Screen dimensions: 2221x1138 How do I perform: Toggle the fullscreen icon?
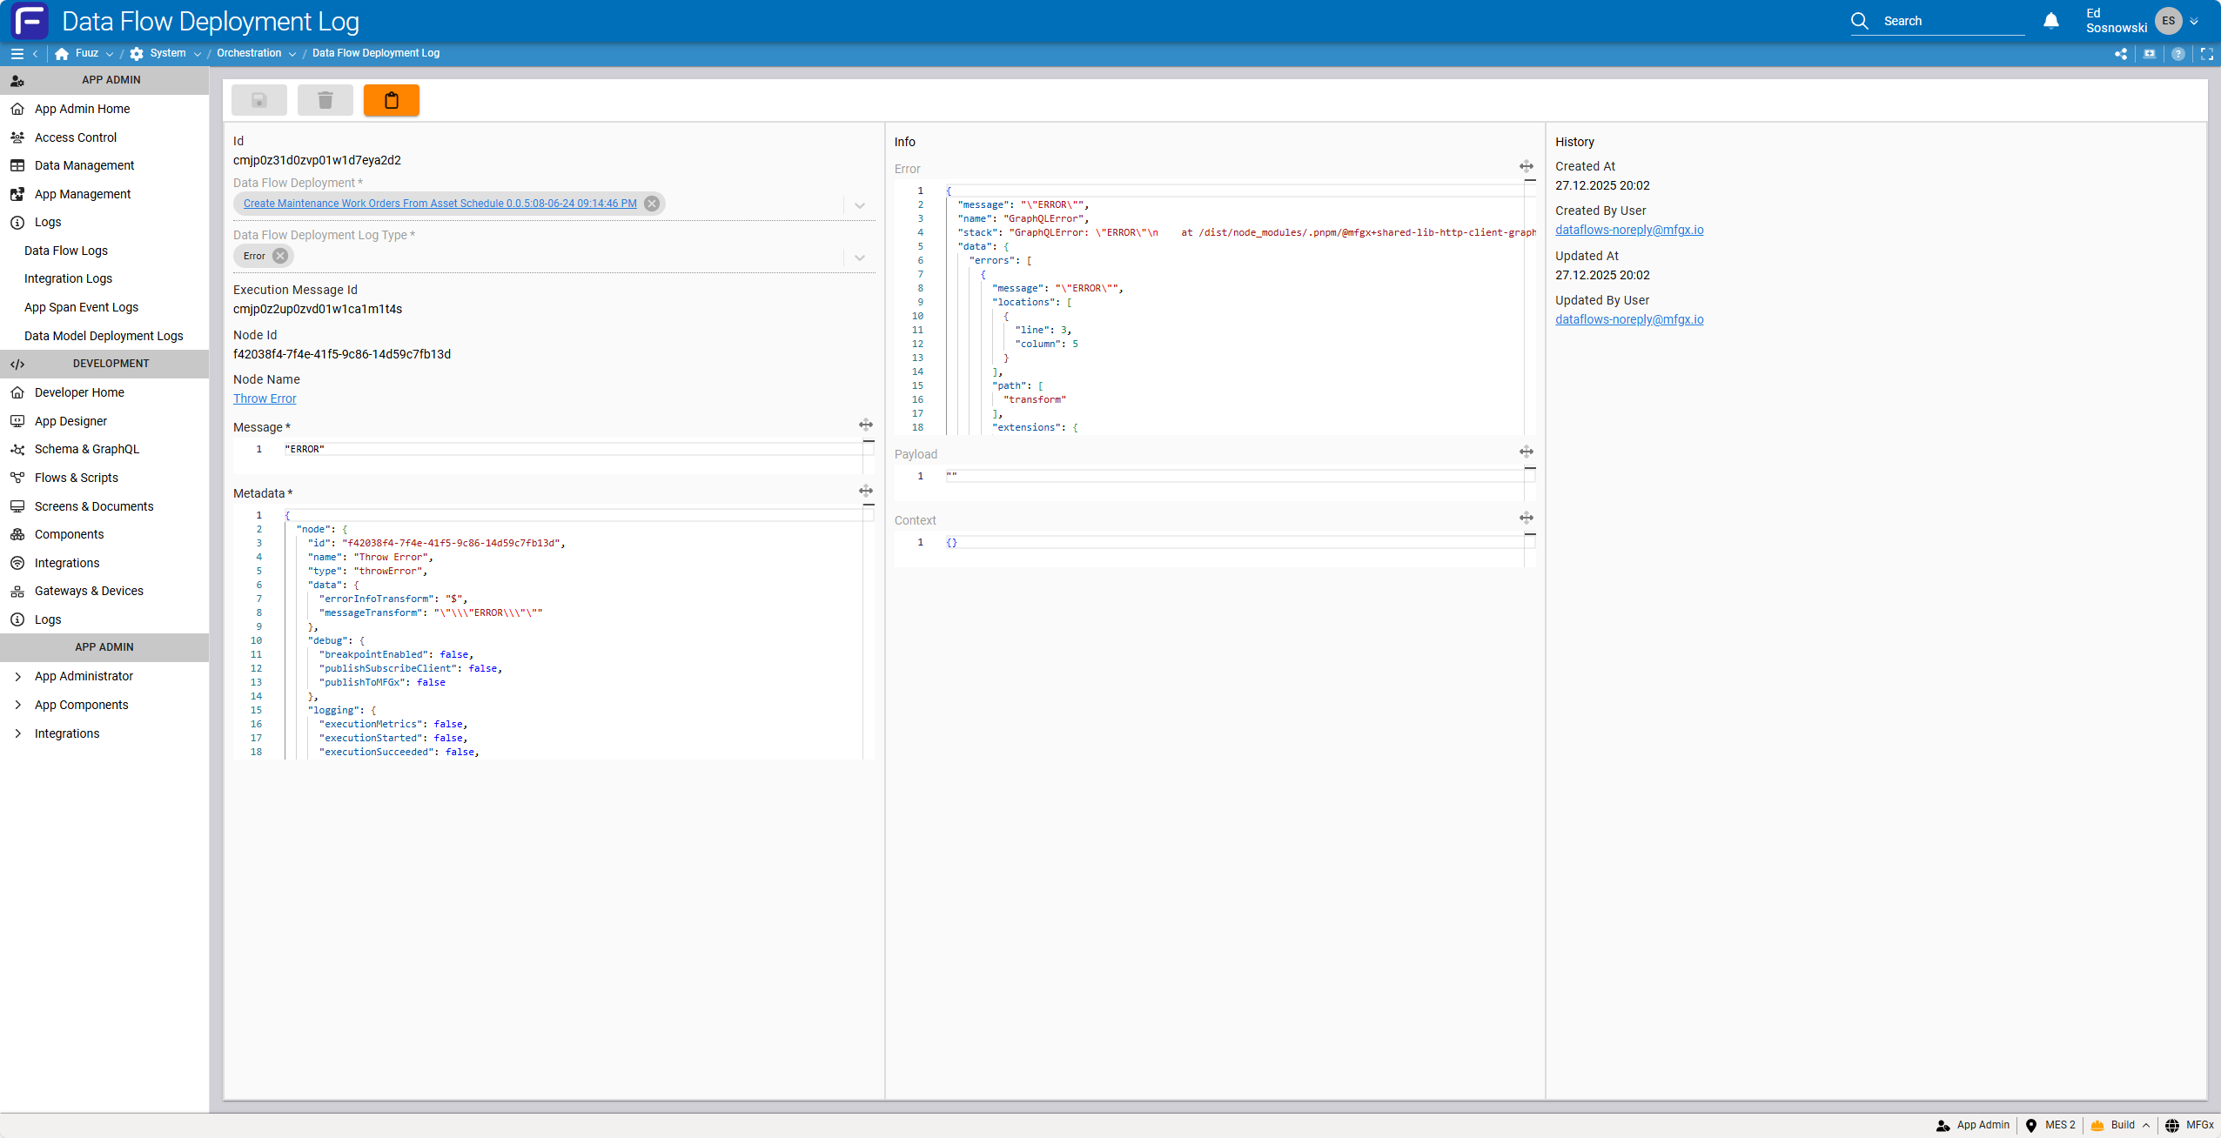click(2207, 54)
